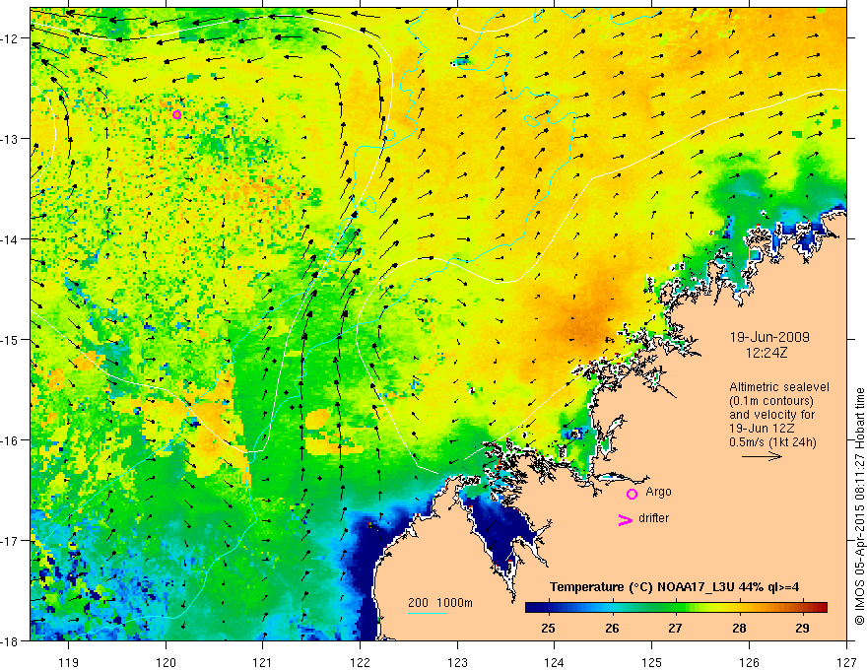Click the latitude label -18
Screen dimensions: 867x670
[x=10, y=640]
